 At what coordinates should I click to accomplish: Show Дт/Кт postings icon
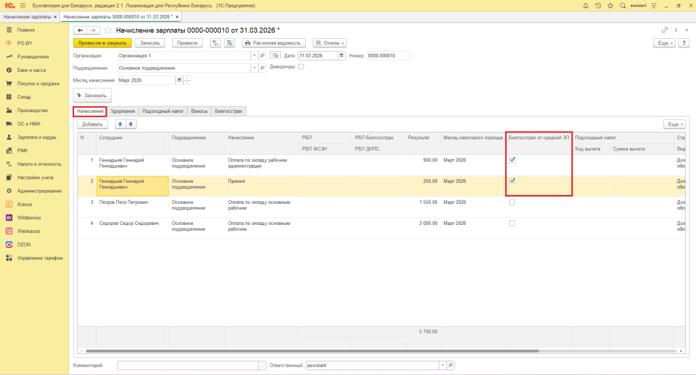click(x=215, y=43)
